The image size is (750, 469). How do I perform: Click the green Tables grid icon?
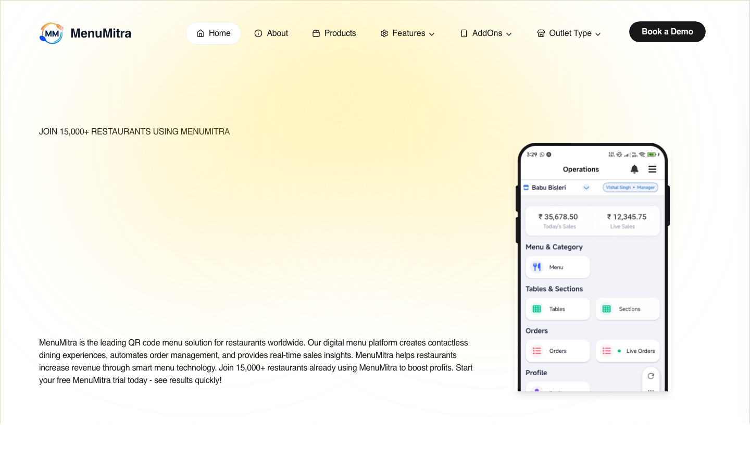[x=536, y=309]
